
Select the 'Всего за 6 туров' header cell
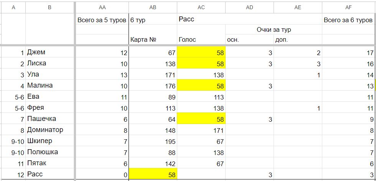click(x=348, y=20)
